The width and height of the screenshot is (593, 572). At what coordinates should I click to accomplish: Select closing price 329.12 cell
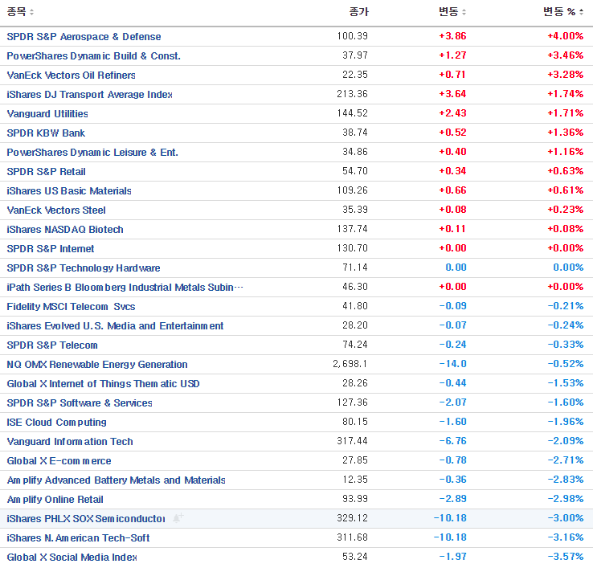tap(353, 518)
